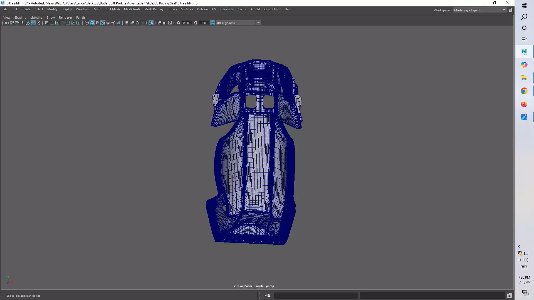Open Firefox from the taskbar
Screen dimensions: 534x300
524,104
